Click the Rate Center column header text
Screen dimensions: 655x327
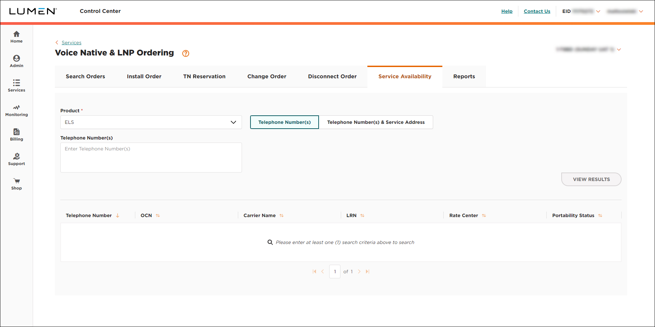pos(463,215)
